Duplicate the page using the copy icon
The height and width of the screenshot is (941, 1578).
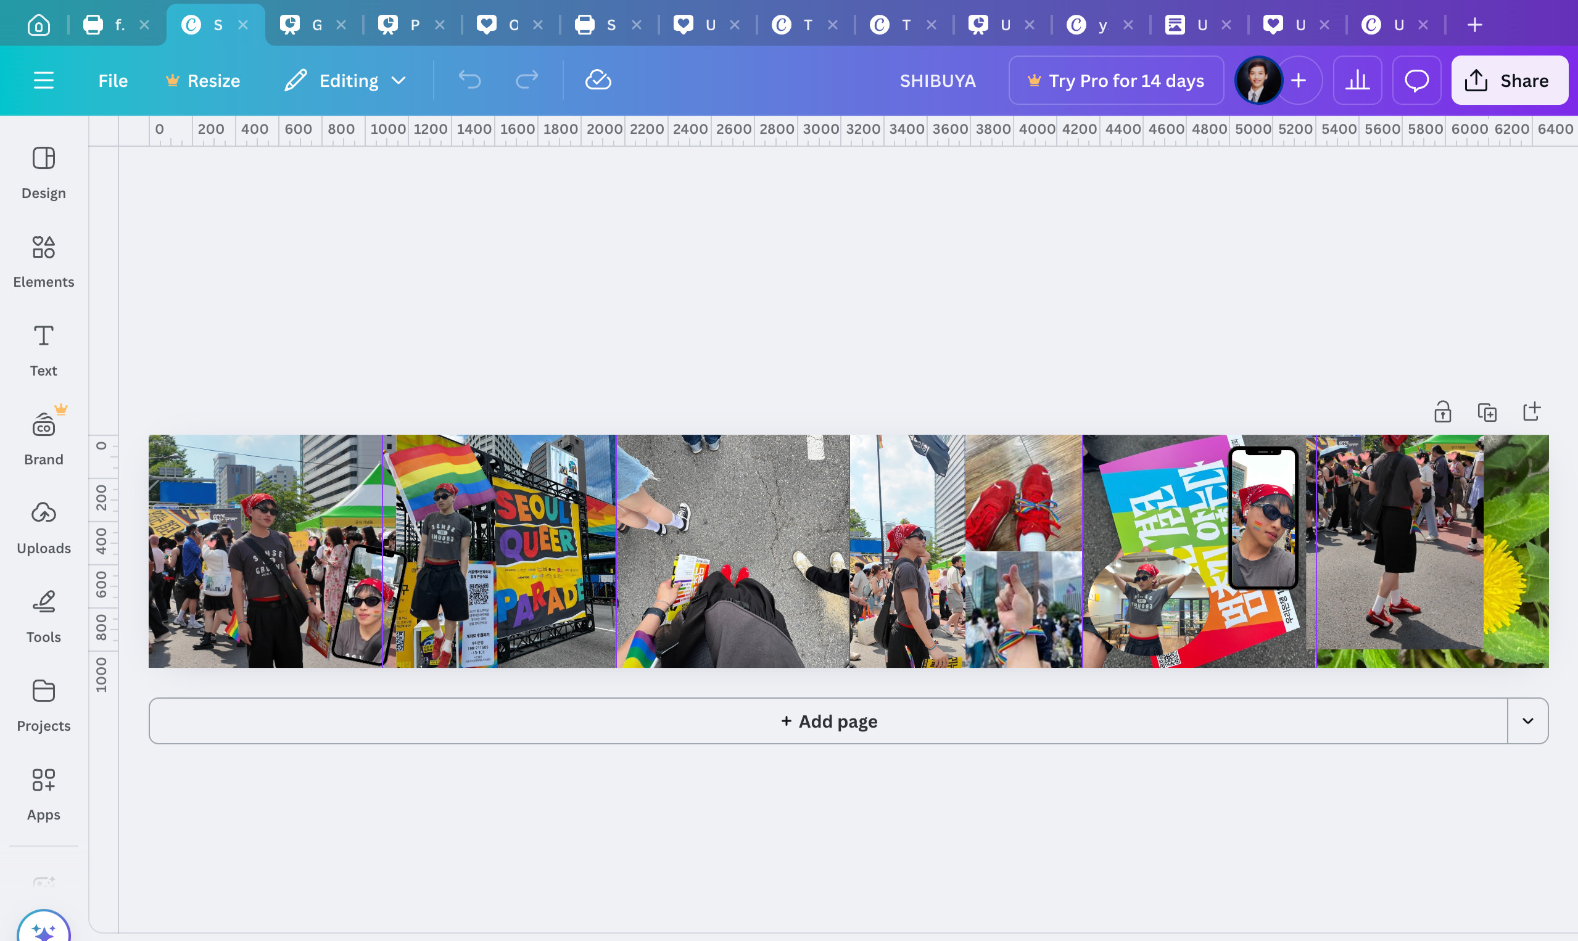click(1487, 412)
